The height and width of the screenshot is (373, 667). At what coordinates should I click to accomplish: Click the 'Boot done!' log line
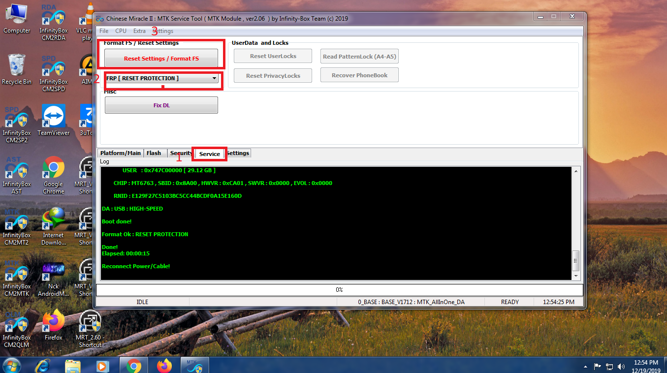[117, 221]
